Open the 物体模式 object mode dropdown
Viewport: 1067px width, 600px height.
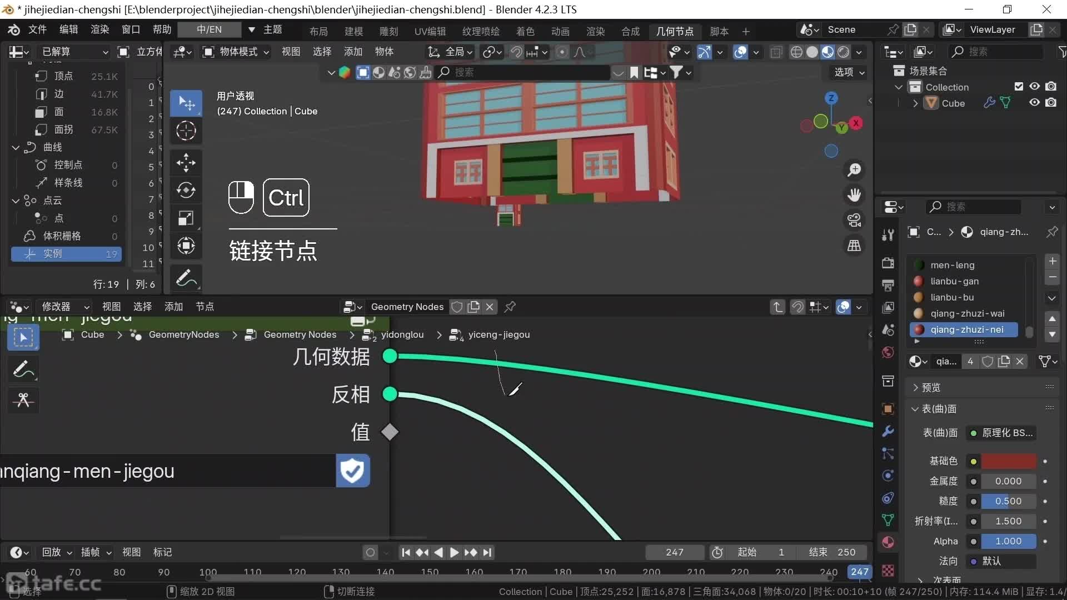pyautogui.click(x=237, y=52)
